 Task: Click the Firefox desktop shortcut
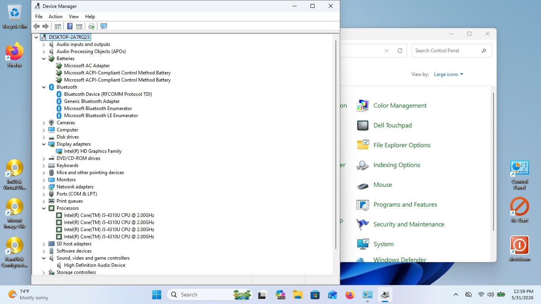coord(15,55)
